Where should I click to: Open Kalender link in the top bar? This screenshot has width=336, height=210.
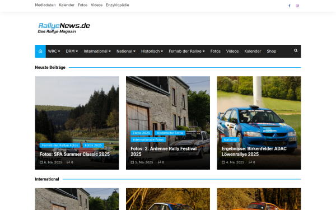[x=67, y=5]
